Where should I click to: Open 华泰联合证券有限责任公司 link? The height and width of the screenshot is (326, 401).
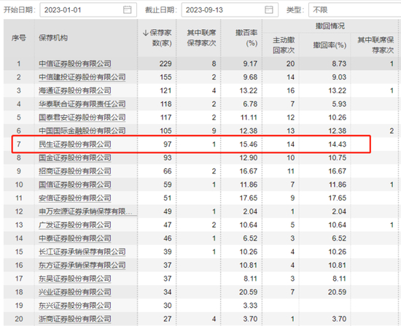point(82,104)
